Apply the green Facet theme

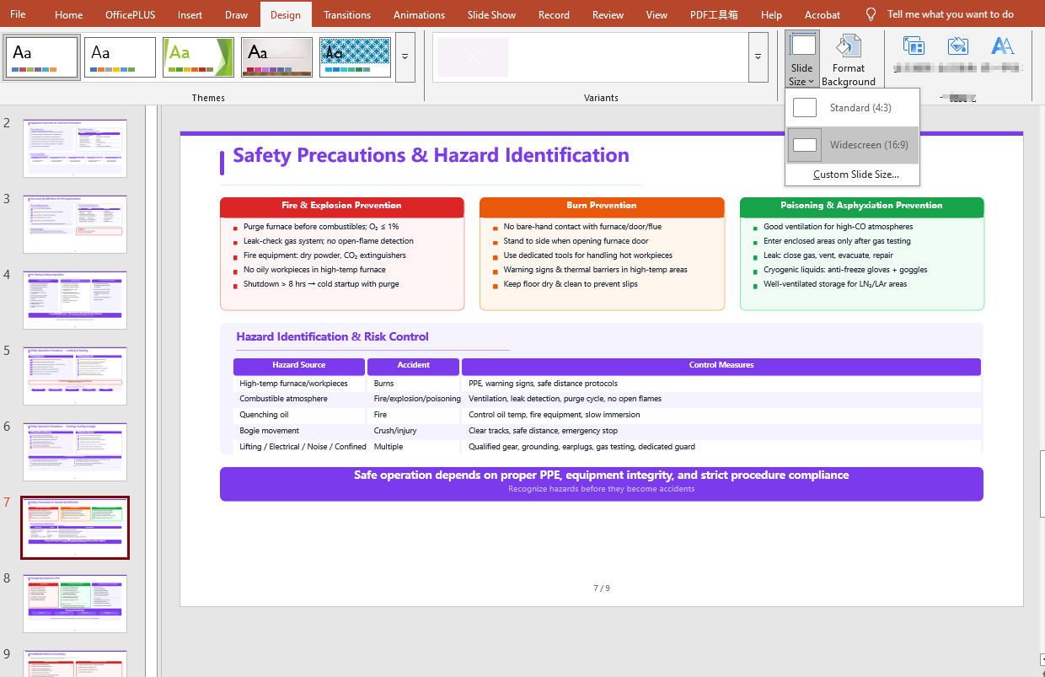(198, 57)
